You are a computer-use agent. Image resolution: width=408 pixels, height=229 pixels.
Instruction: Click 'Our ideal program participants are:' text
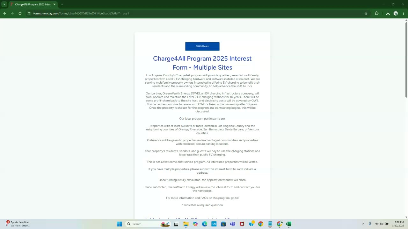[x=202, y=119]
